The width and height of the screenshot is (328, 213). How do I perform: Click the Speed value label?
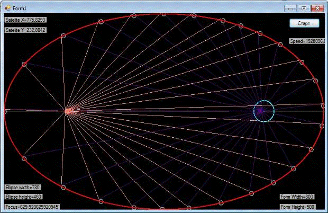pos(307,41)
